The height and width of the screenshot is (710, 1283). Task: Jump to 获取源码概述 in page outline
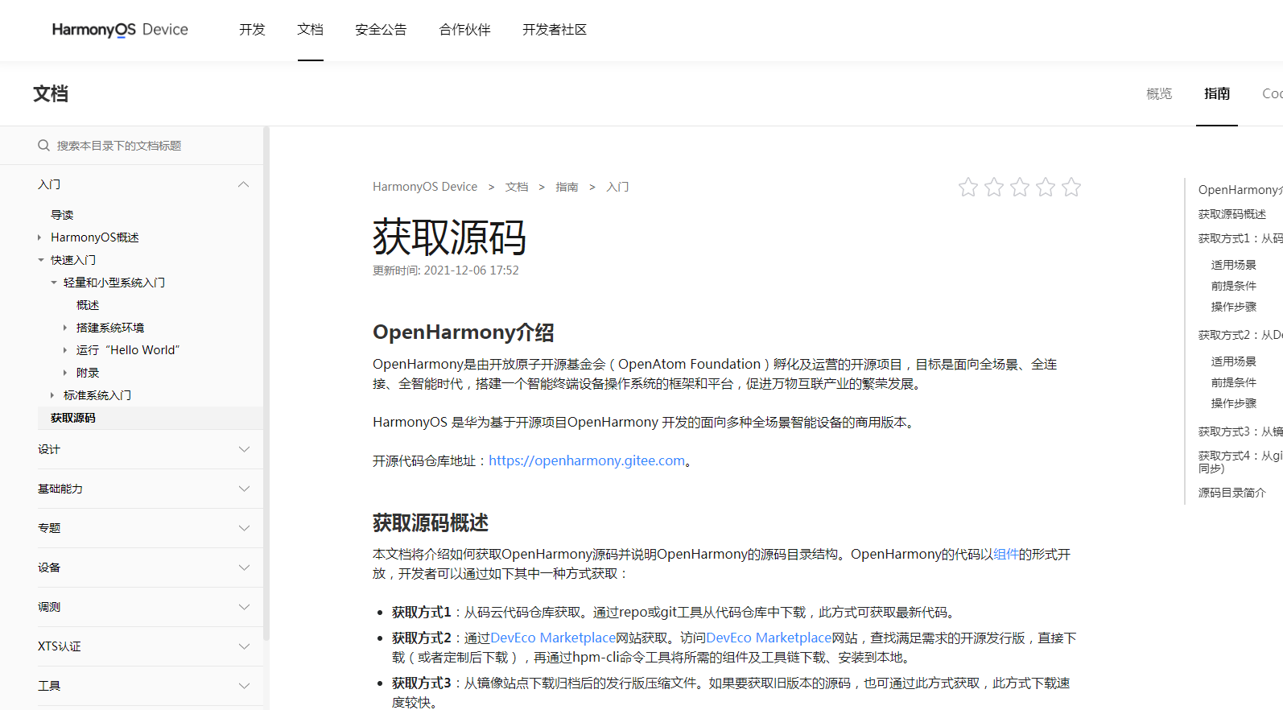pos(1232,214)
